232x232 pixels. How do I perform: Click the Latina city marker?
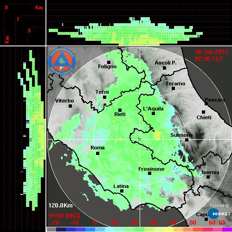(122, 191)
